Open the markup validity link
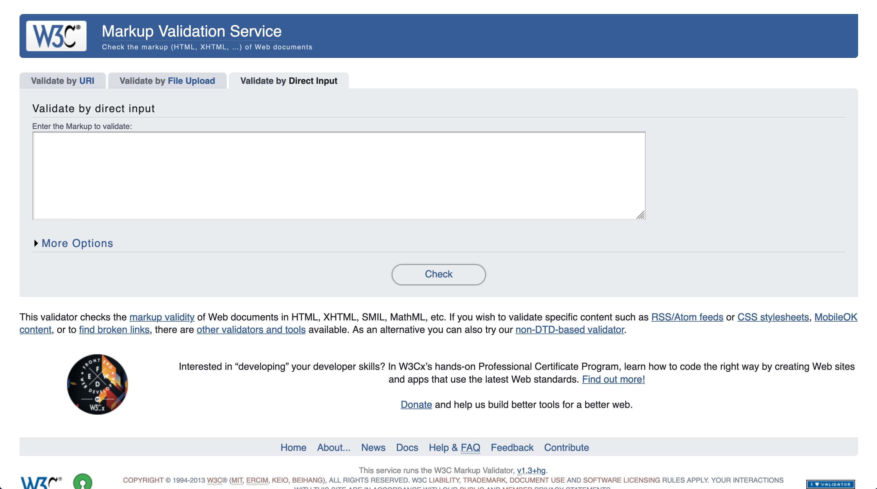The width and height of the screenshot is (877, 489). [162, 317]
